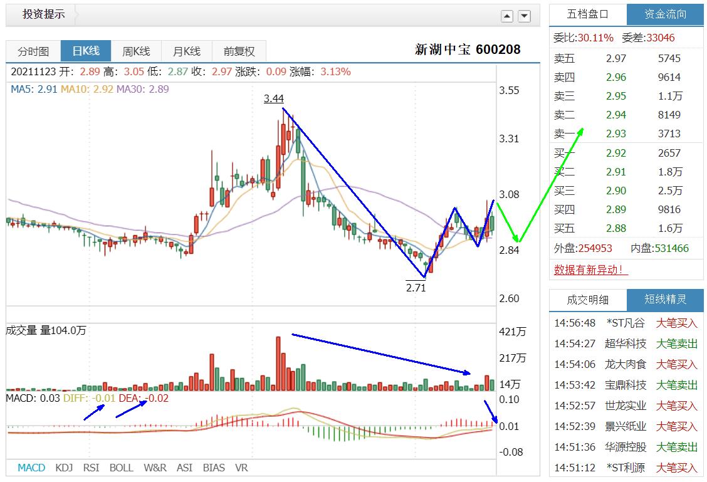This screenshot has width=707, height=482.
Task: Click 景兴纸业 in the 短线精灵 list
Action: tap(626, 426)
